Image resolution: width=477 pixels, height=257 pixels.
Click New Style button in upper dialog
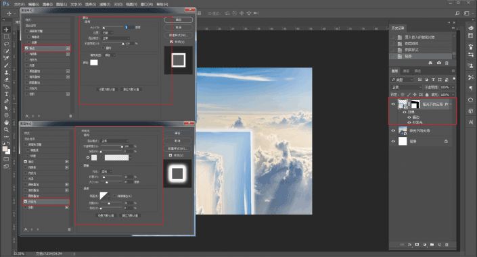point(179,35)
